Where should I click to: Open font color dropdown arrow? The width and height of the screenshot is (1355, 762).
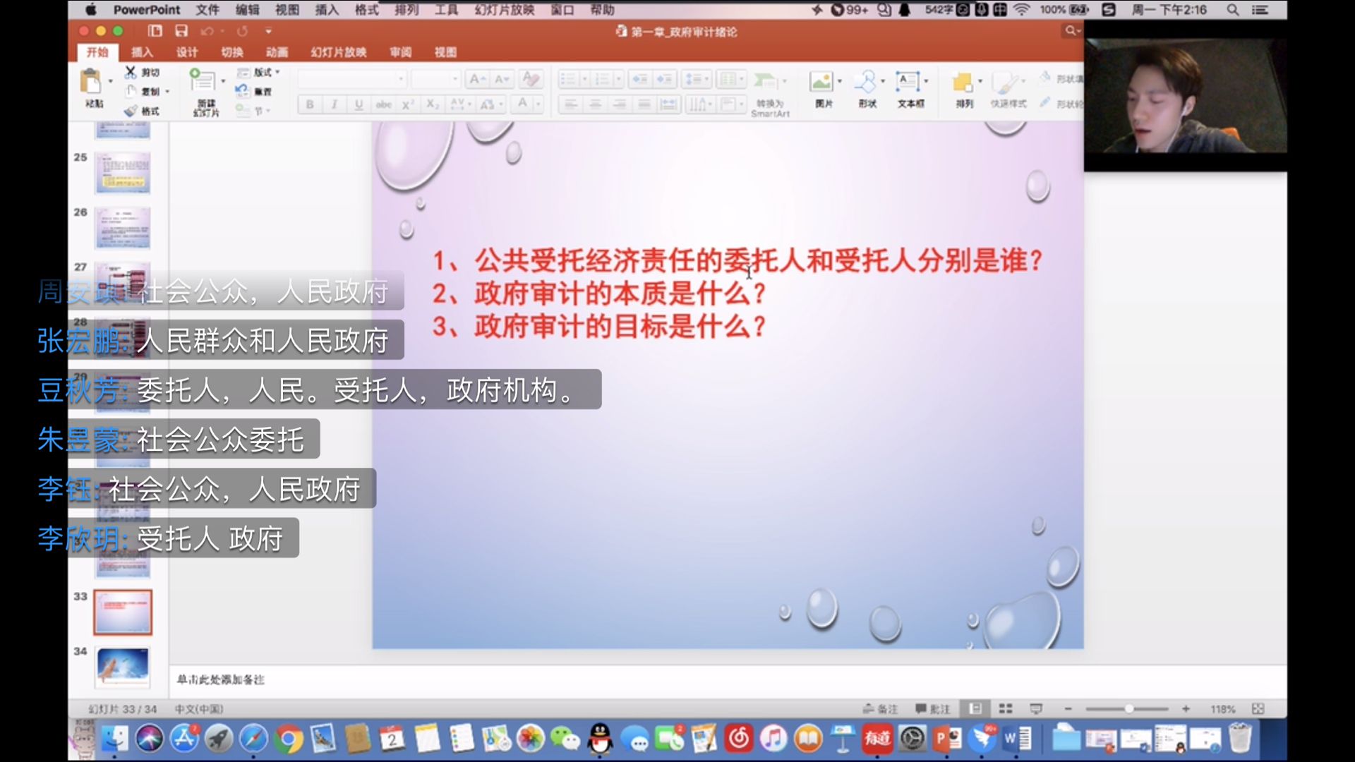538,104
